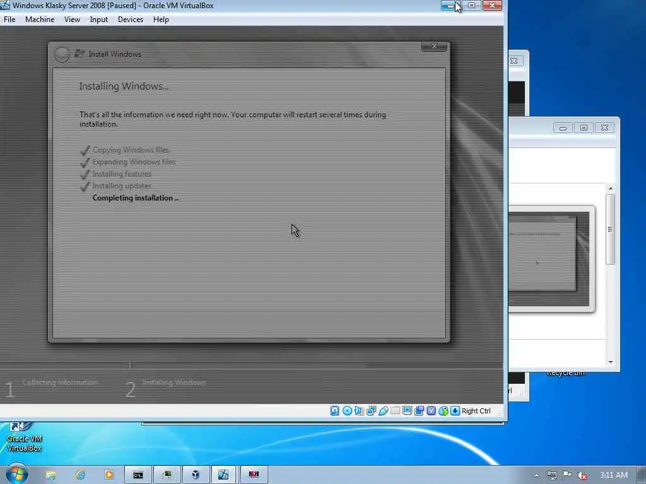Open the Windows Start menu

tap(16, 474)
